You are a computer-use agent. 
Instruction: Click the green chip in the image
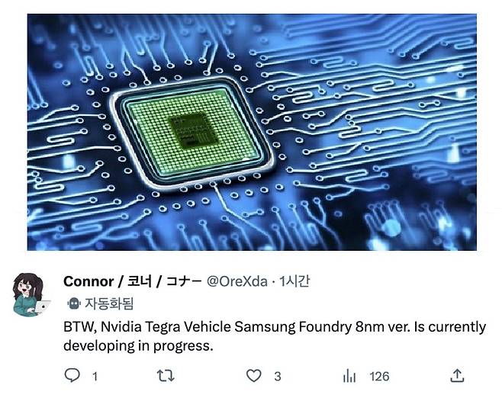(x=192, y=133)
